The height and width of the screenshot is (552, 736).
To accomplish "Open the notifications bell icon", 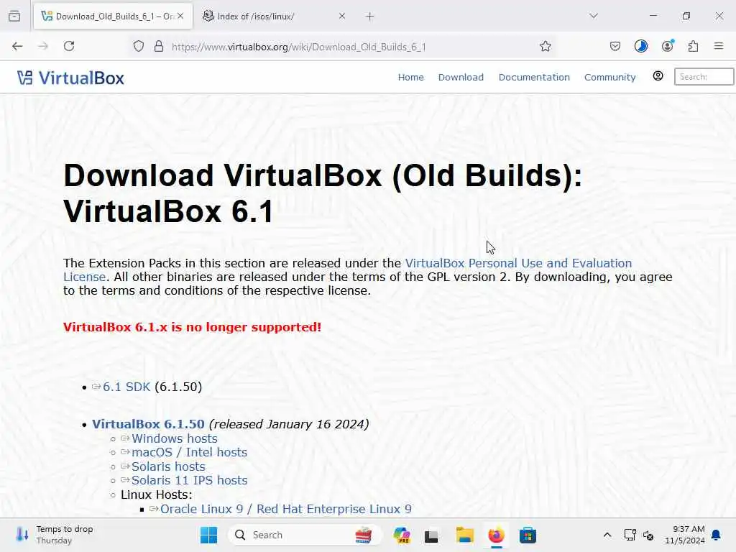I will tap(717, 535).
